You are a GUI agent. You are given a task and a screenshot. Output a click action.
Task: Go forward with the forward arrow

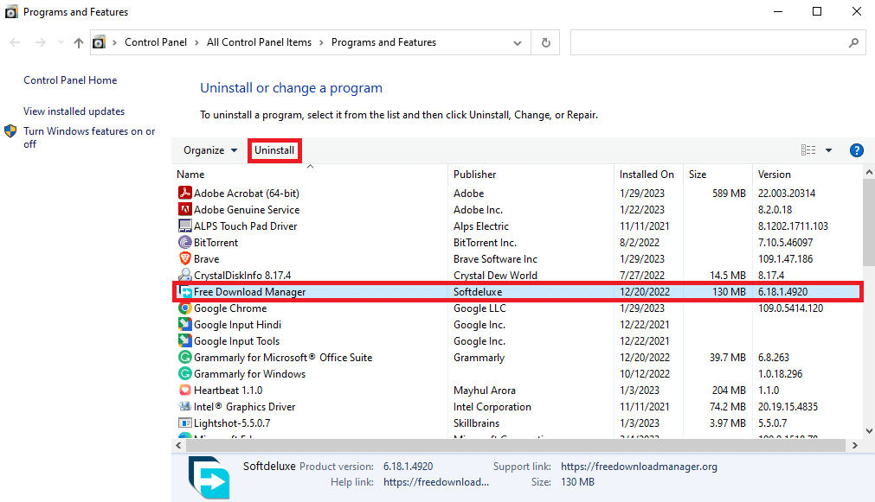[x=40, y=42]
